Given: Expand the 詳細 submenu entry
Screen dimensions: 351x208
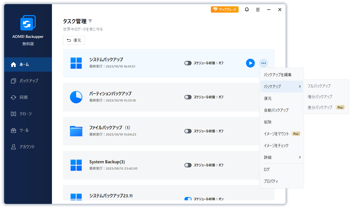Looking at the screenshot, I should [281, 157].
